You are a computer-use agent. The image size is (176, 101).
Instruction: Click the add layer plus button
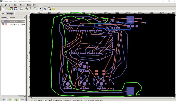click(4, 100)
